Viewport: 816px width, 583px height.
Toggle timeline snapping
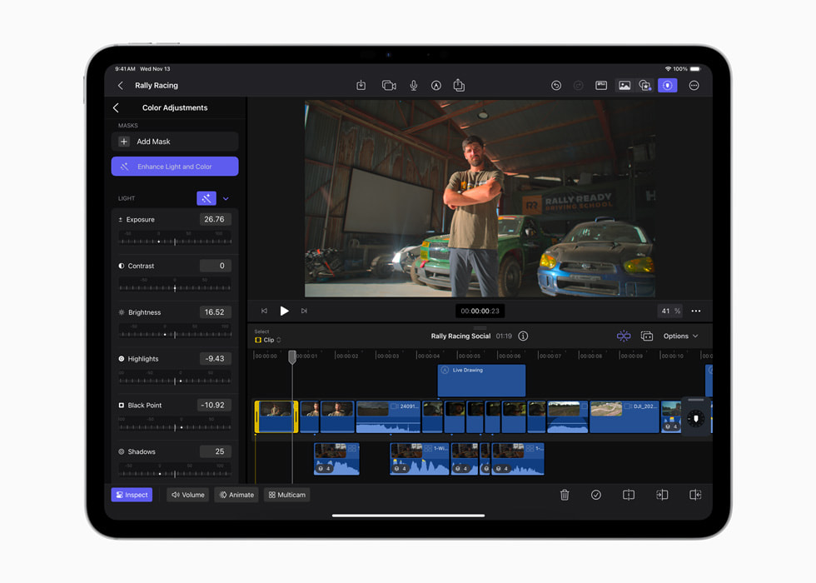tap(623, 336)
